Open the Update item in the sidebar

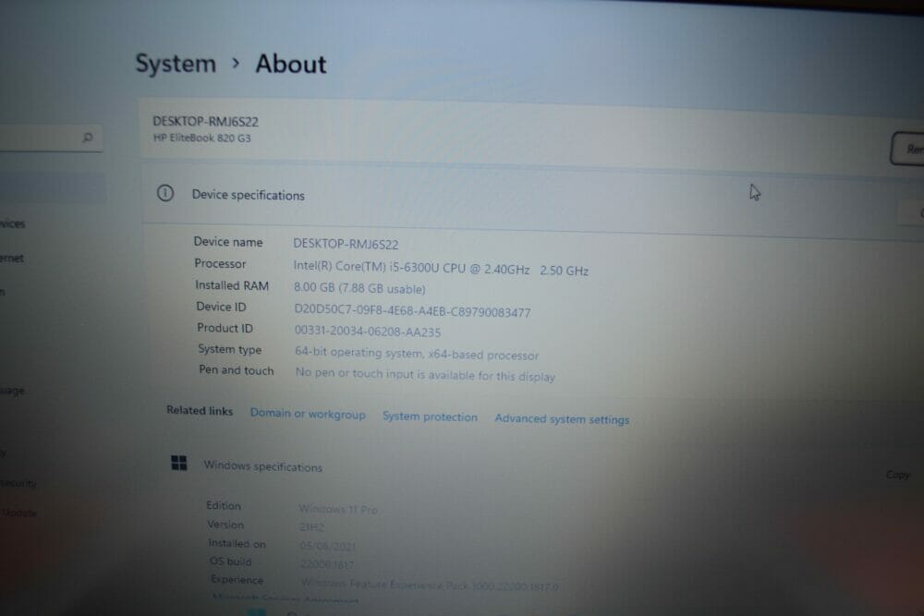(19, 513)
